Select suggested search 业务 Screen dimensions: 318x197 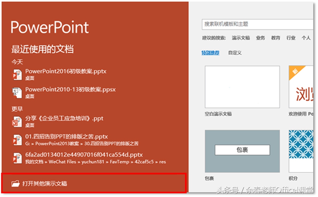(260, 38)
